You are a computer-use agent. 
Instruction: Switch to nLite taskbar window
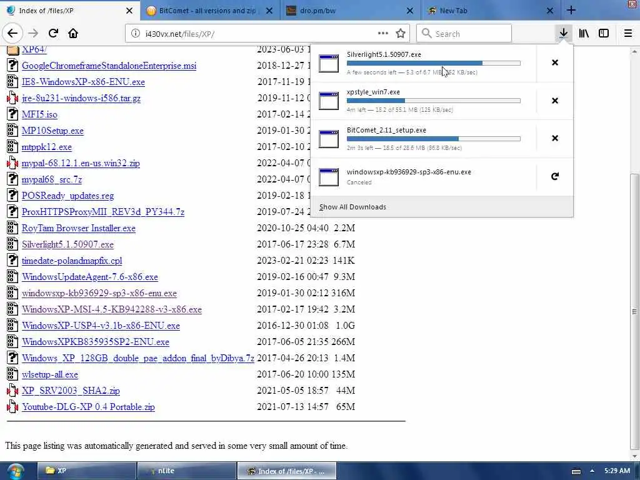tap(186, 471)
